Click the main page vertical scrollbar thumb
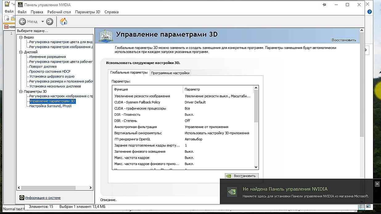Viewport: 381px width, 214px height. click(x=362, y=85)
